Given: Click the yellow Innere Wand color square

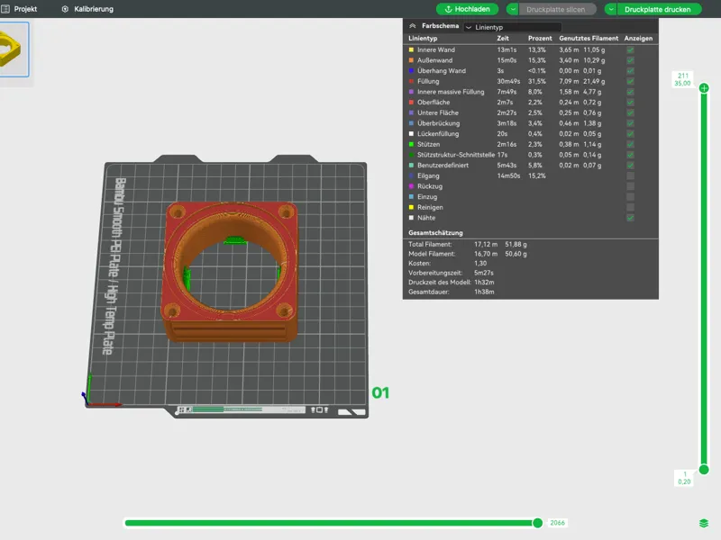Looking at the screenshot, I should click(x=411, y=49).
